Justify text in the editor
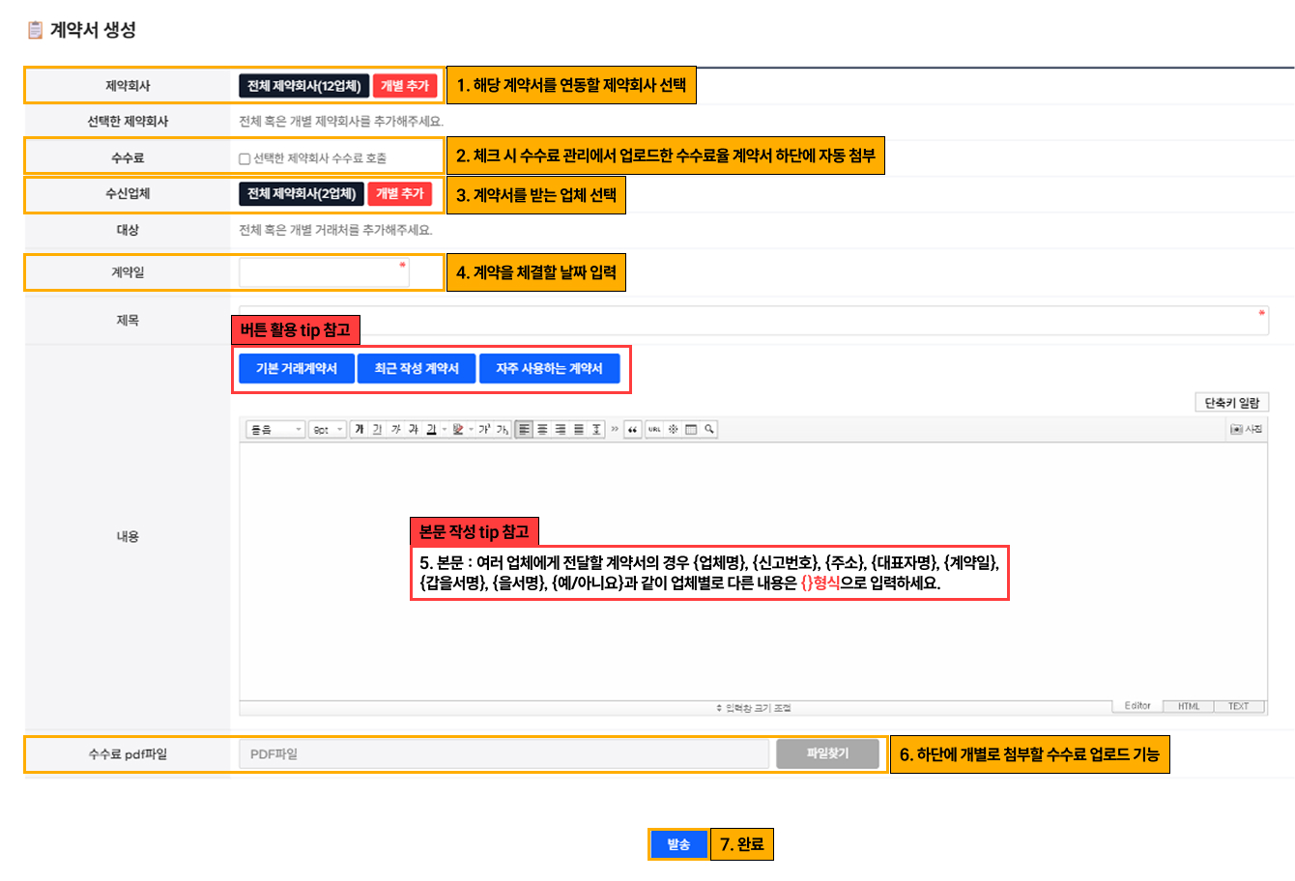The height and width of the screenshot is (881, 1295). [x=579, y=429]
